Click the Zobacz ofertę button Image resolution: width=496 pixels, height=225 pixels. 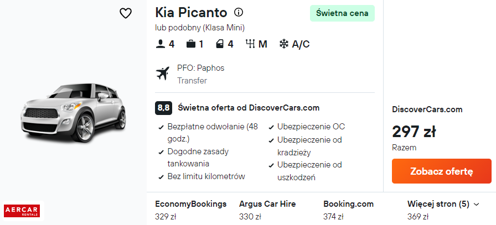442,171
